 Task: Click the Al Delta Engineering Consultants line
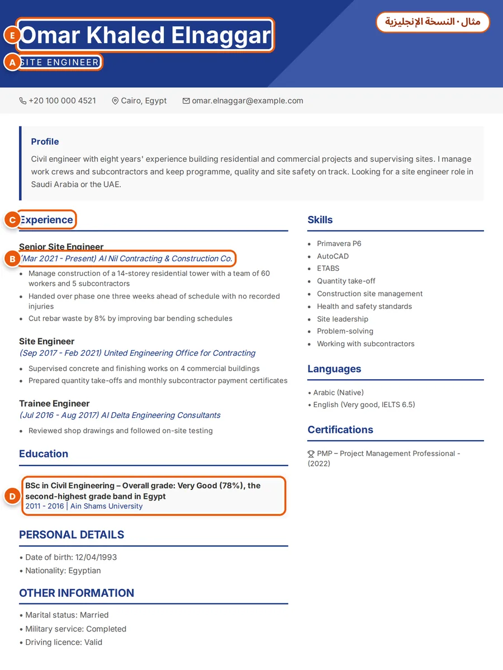[x=120, y=416]
